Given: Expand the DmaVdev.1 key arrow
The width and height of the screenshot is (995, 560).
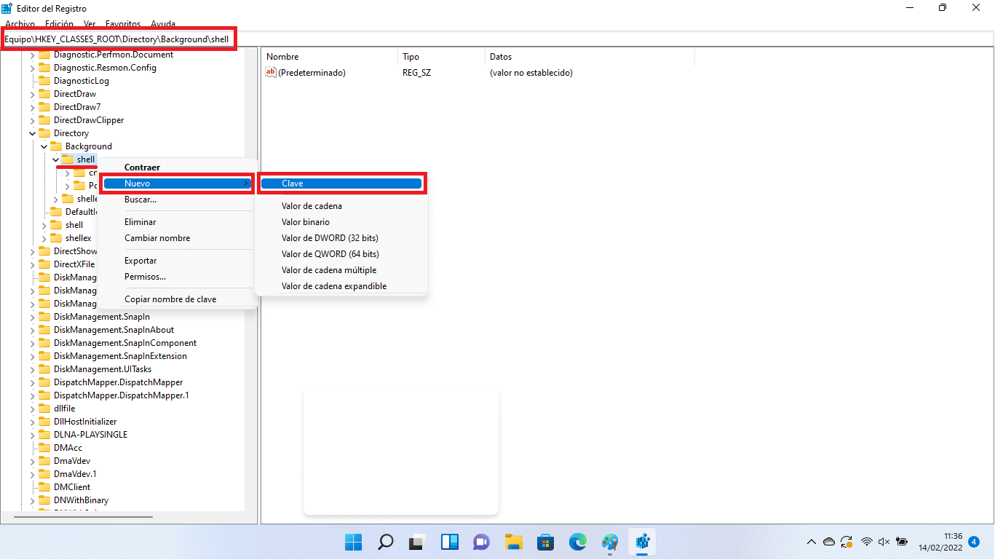Looking at the screenshot, I should click(33, 474).
